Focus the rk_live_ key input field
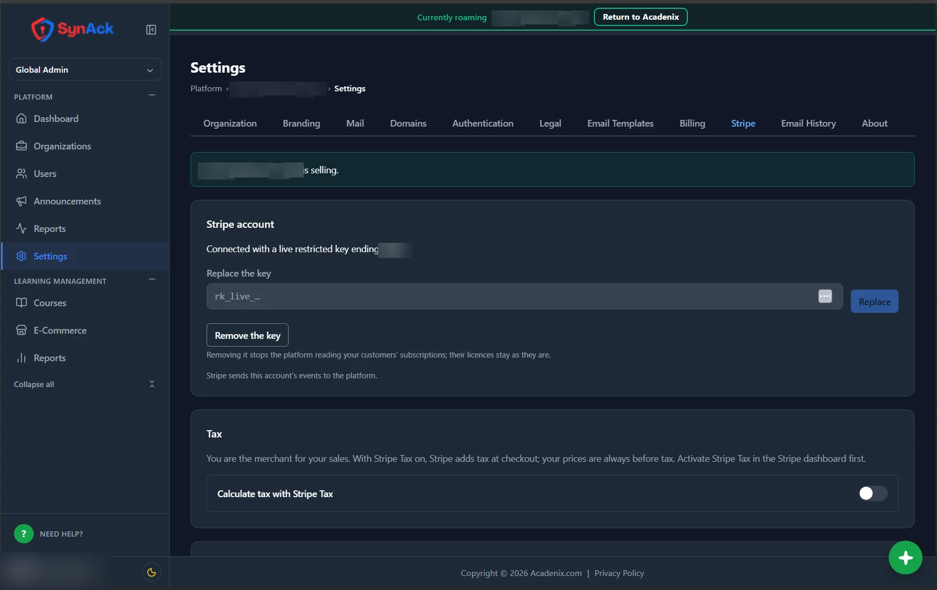The image size is (937, 590). click(524, 296)
